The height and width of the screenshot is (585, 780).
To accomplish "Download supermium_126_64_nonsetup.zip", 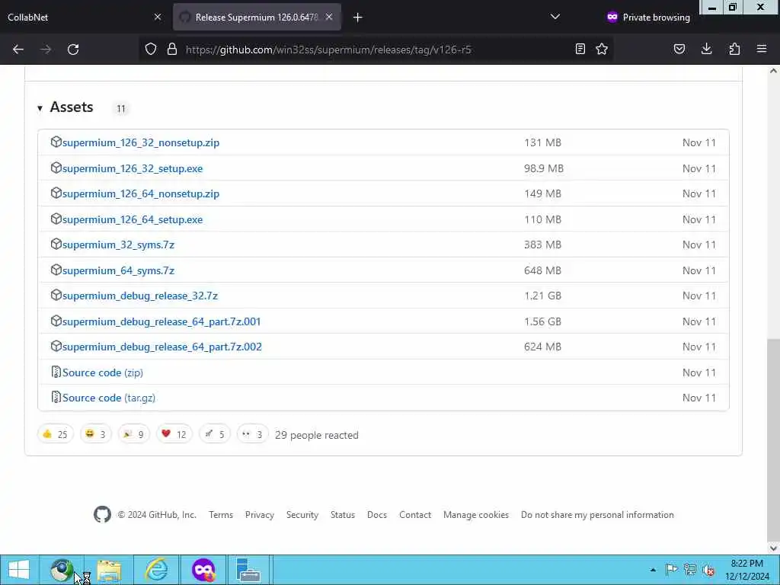I will coord(141,194).
